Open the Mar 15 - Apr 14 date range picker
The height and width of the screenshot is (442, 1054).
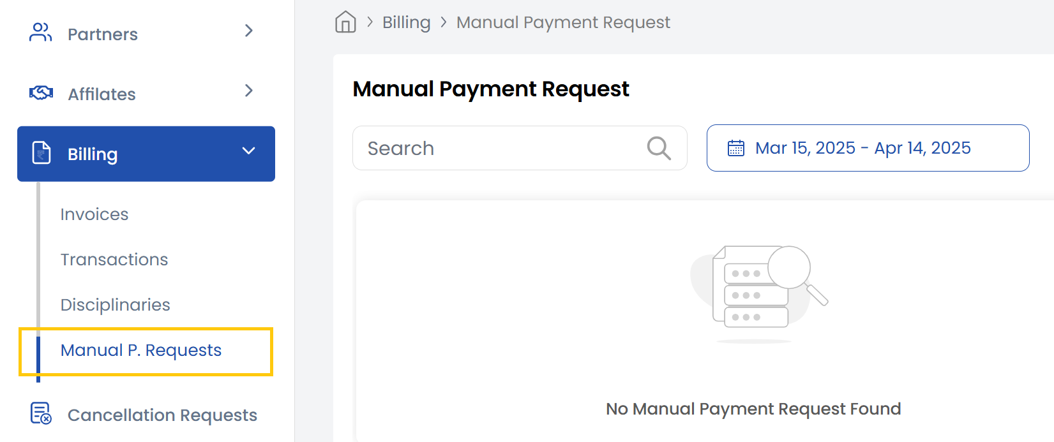click(868, 148)
